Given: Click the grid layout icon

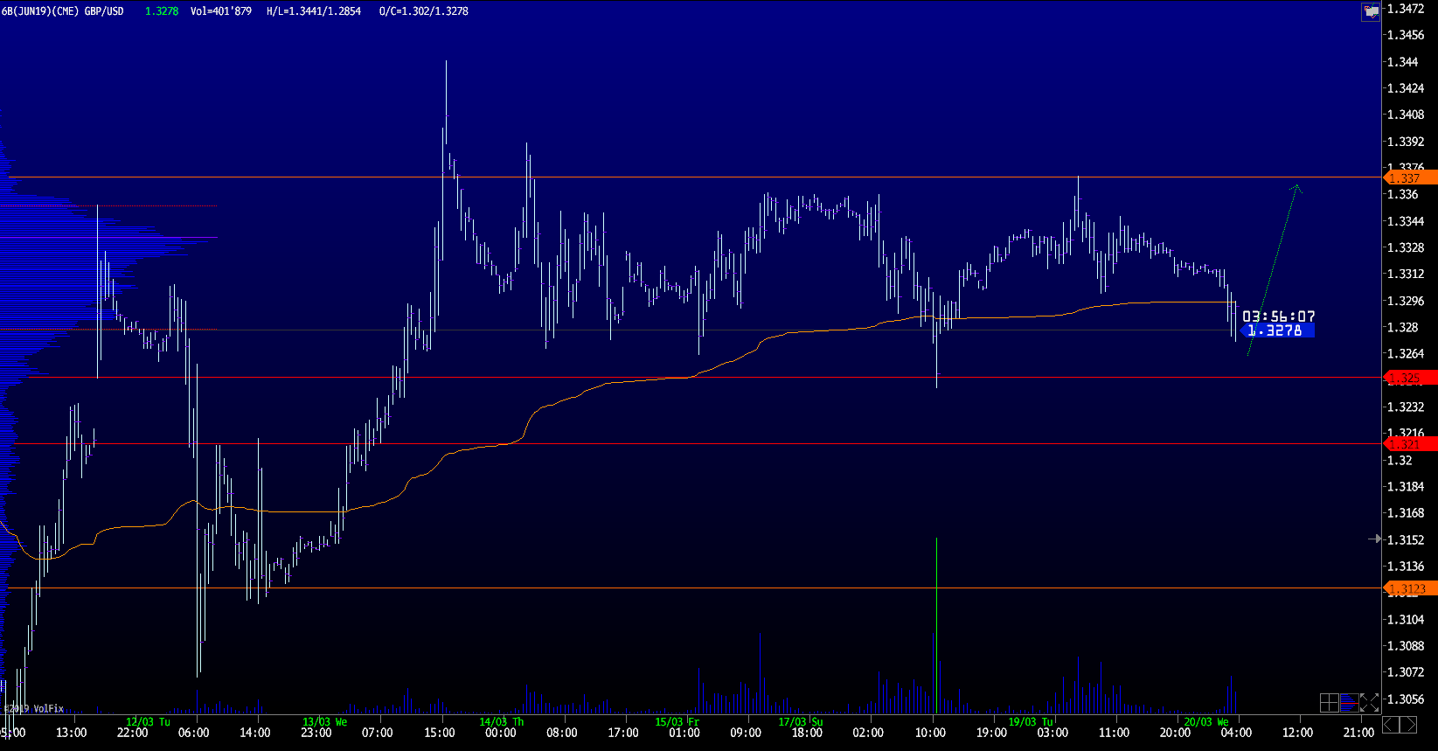Looking at the screenshot, I should pyautogui.click(x=1329, y=702).
